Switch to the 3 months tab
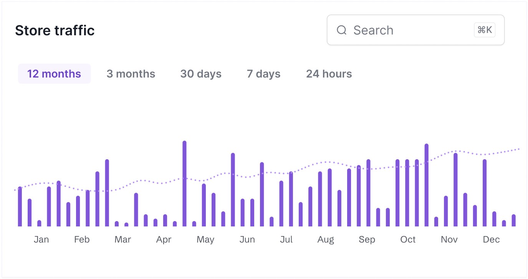Screen dimensions: 528x279 131,74
